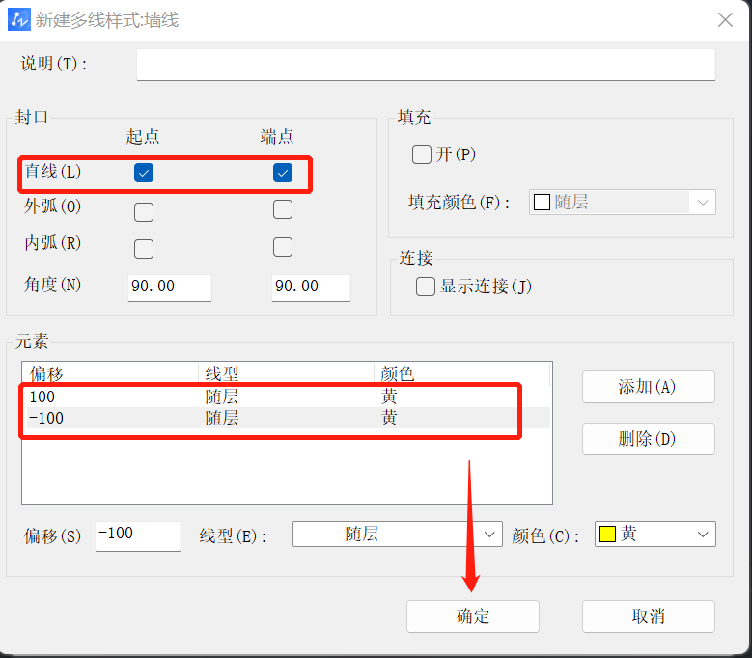Edit the start point 角度(N) value
Image resolution: width=752 pixels, height=658 pixels.
point(170,288)
